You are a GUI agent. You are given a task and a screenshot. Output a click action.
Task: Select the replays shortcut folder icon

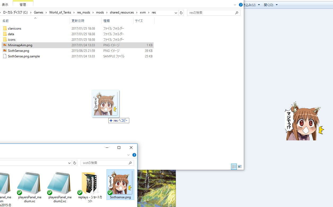pos(89,183)
